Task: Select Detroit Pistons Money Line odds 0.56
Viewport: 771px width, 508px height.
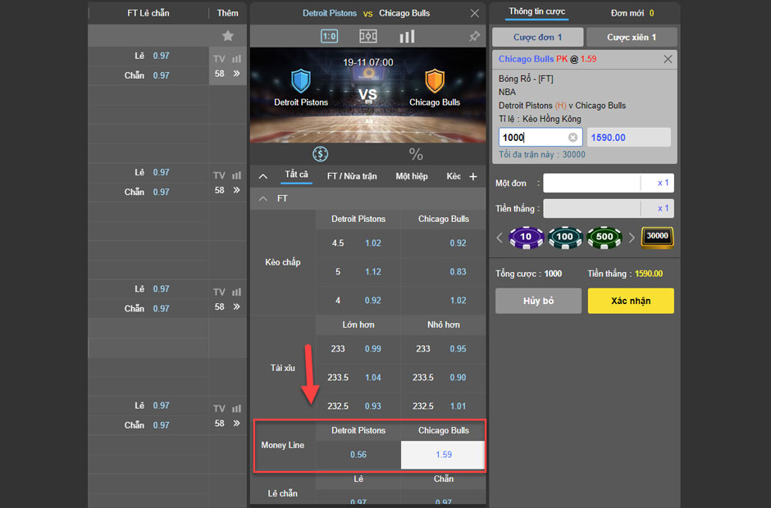Action: click(358, 455)
